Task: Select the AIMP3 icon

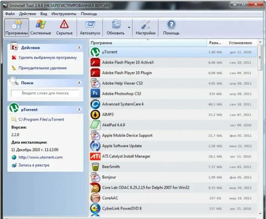Action: click(95, 114)
